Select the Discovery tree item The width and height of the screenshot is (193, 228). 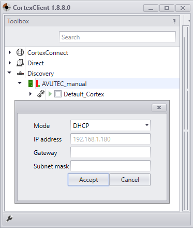(x=41, y=74)
